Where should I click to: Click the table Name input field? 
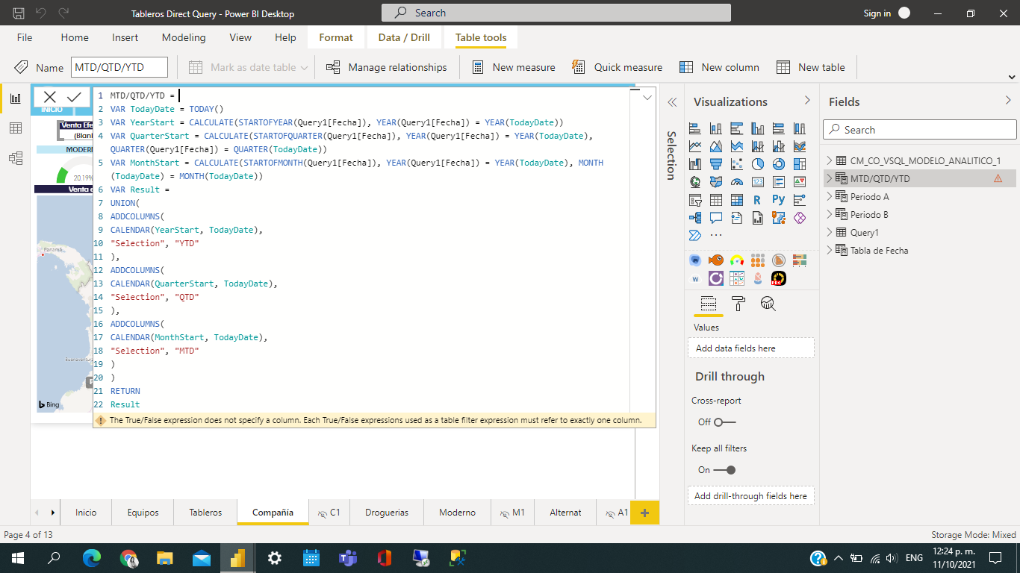point(119,67)
